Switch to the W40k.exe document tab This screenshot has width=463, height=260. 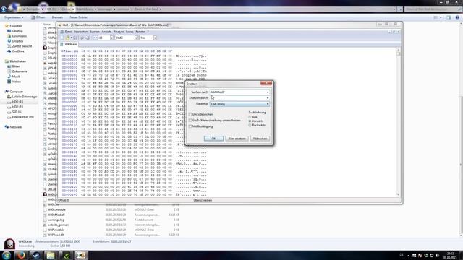(69, 44)
